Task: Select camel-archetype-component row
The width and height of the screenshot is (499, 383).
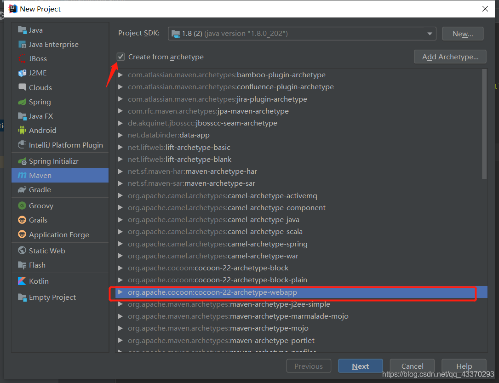Action: (301, 208)
